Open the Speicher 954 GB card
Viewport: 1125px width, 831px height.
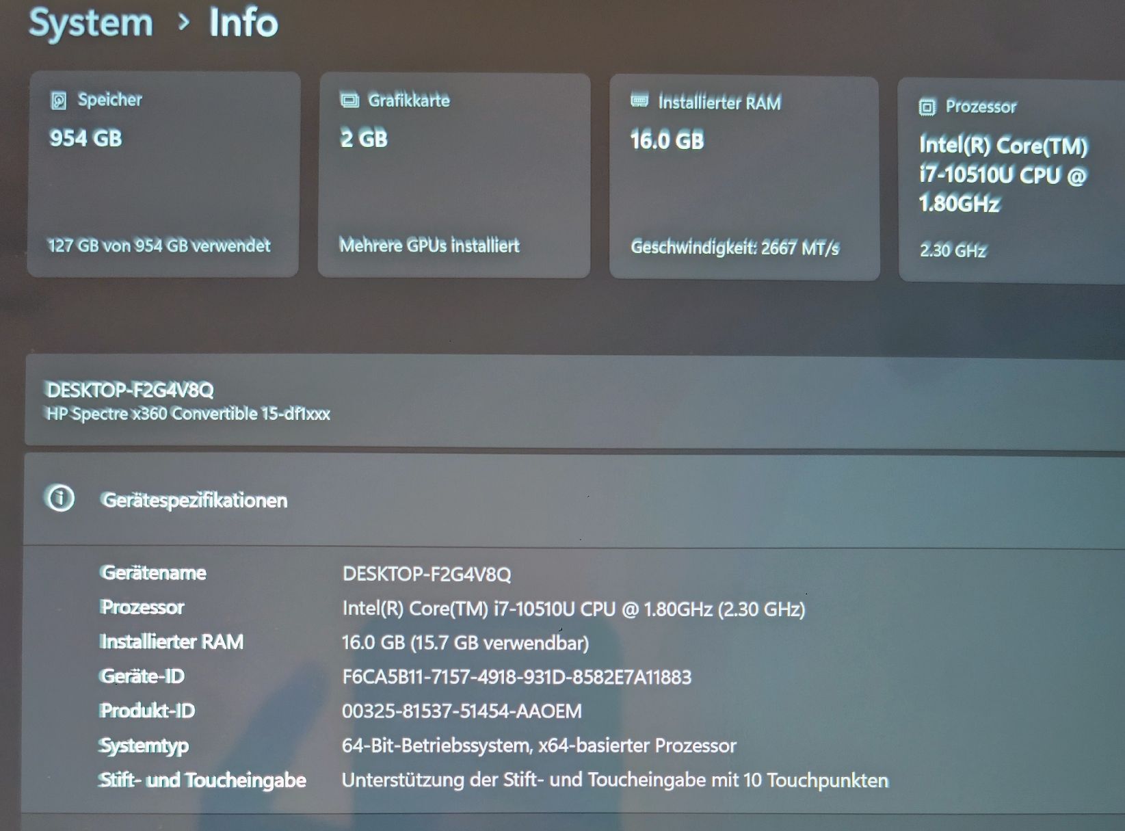[163, 174]
